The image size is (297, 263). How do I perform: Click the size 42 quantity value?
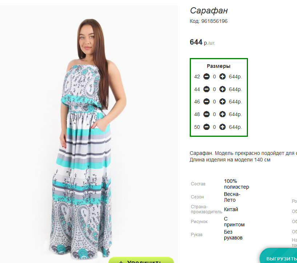(214, 77)
